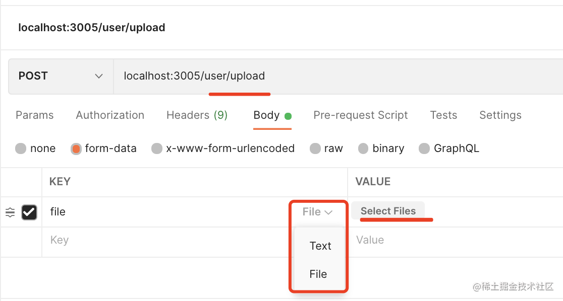Click the drag handle icon beside file row
Image resolution: width=563 pixels, height=301 pixels.
point(10,212)
